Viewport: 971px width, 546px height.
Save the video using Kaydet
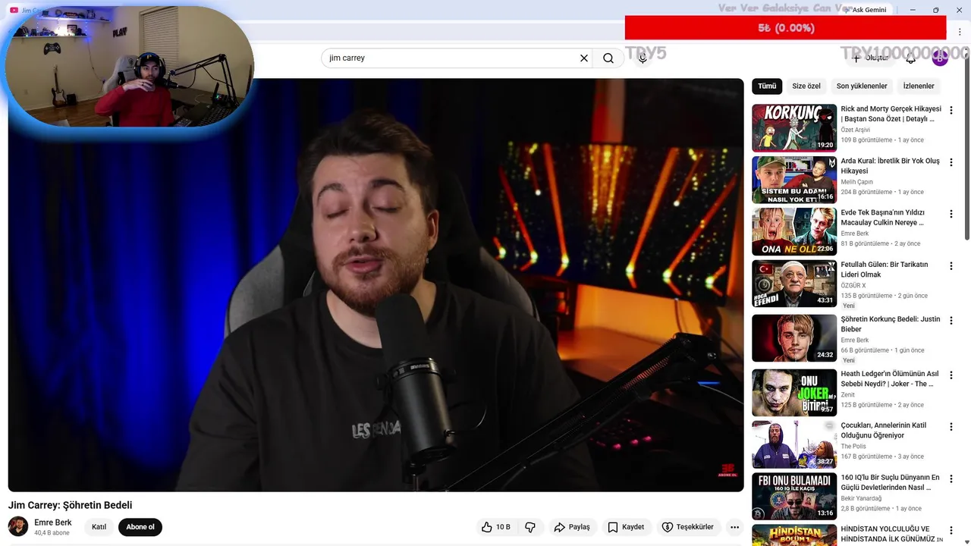tap(627, 527)
